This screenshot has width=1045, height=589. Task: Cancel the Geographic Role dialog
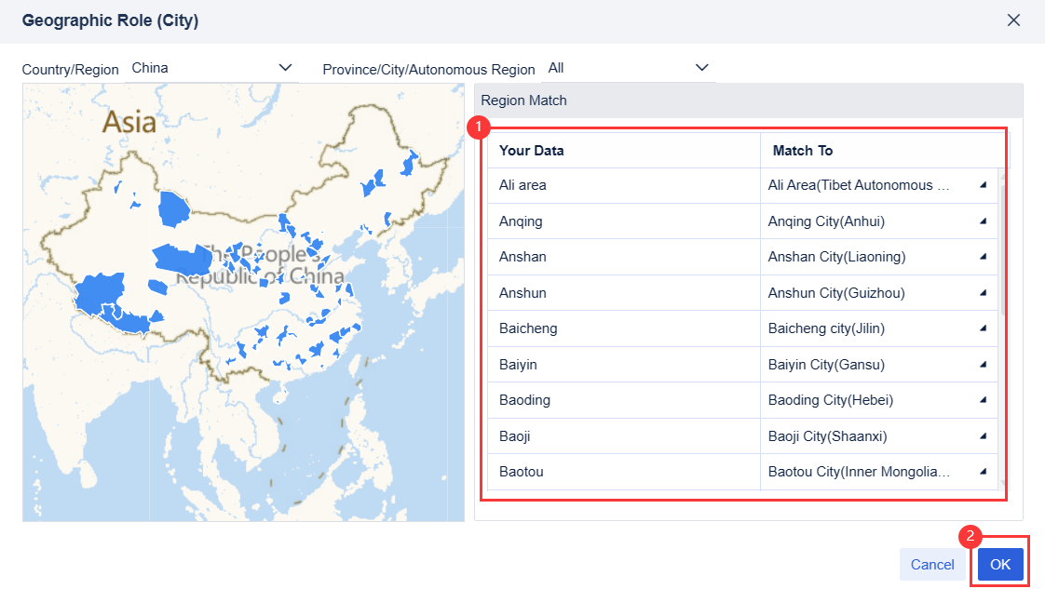931,564
